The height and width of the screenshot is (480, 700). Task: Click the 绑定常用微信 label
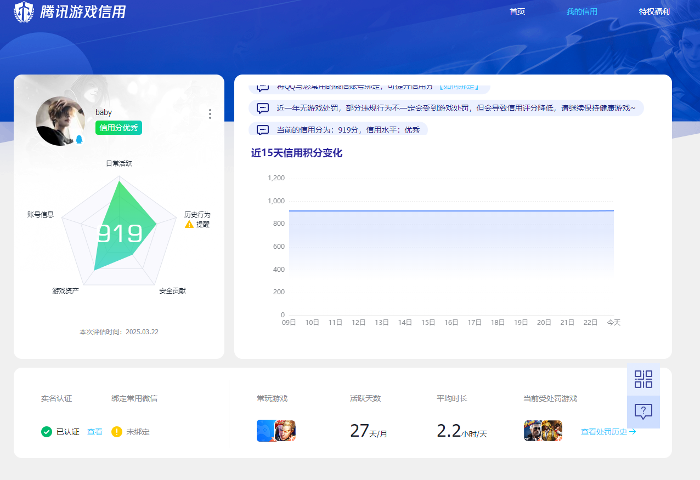[134, 398]
